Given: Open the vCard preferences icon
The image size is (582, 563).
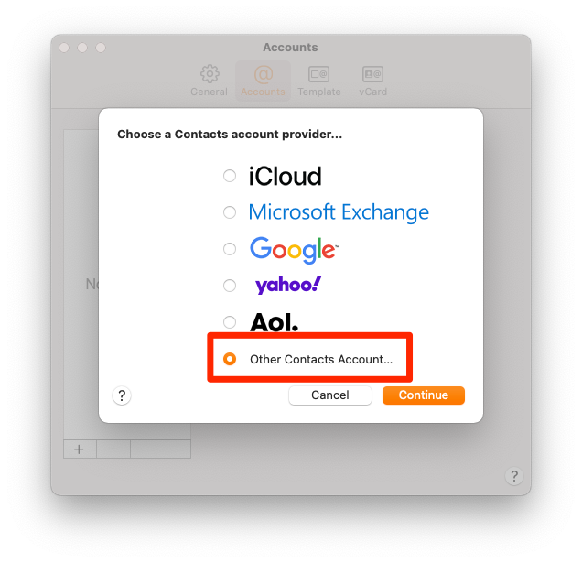Looking at the screenshot, I should [372, 74].
